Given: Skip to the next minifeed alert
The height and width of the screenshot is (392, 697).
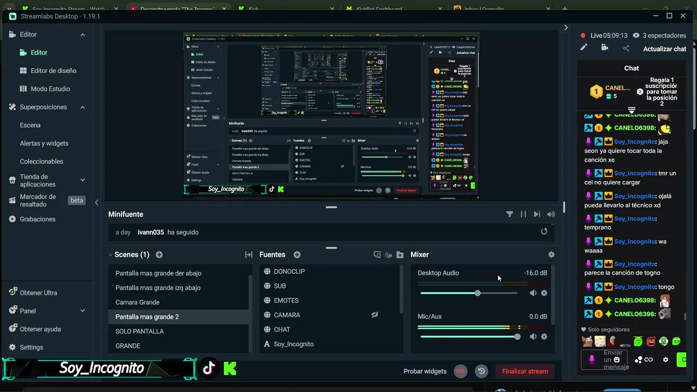Looking at the screenshot, I should click(537, 215).
